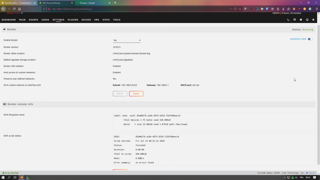
Task: Click the Firefox taskbar icon
Action: [21, 177]
